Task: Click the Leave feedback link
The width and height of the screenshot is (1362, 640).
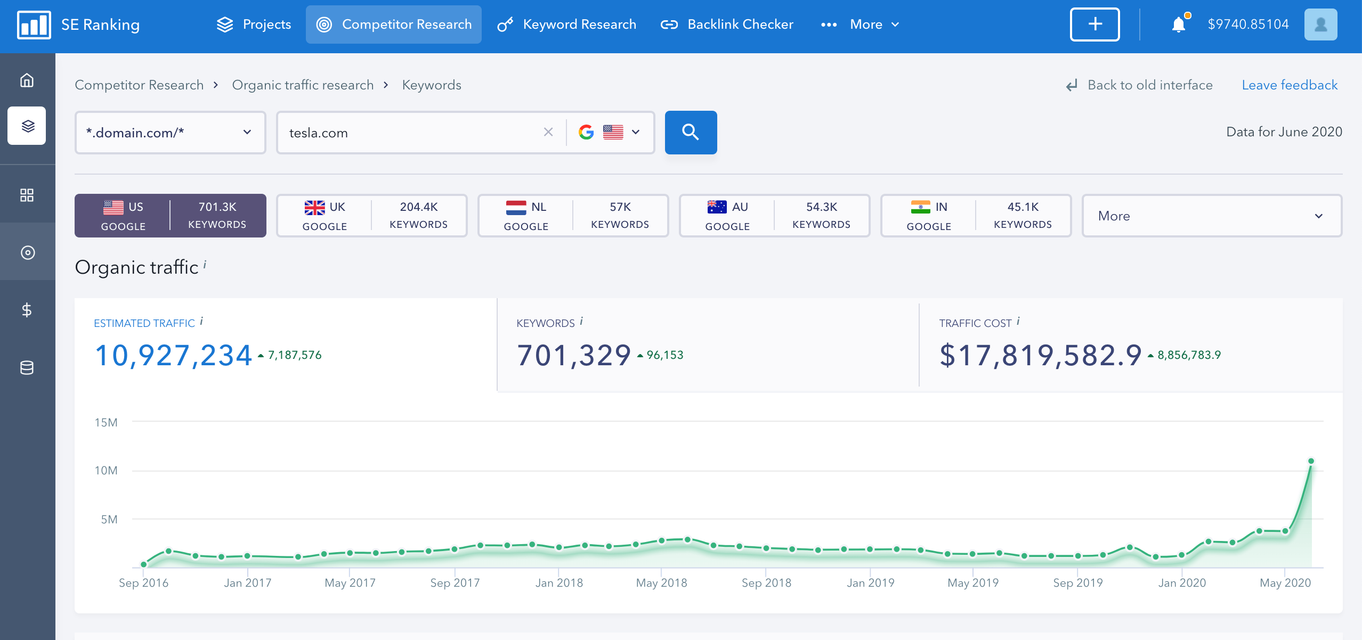Action: point(1290,85)
